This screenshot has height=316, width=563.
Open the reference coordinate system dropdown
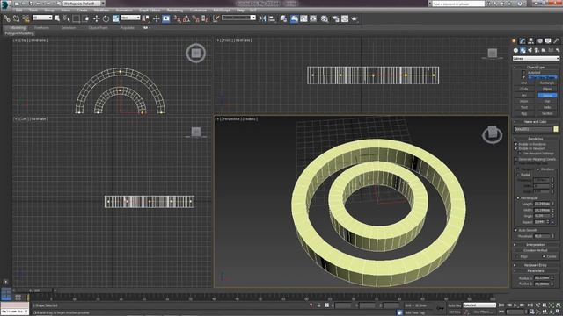130,18
